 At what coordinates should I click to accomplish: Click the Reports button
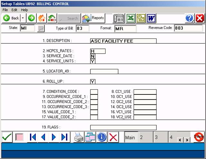[x=93, y=18]
